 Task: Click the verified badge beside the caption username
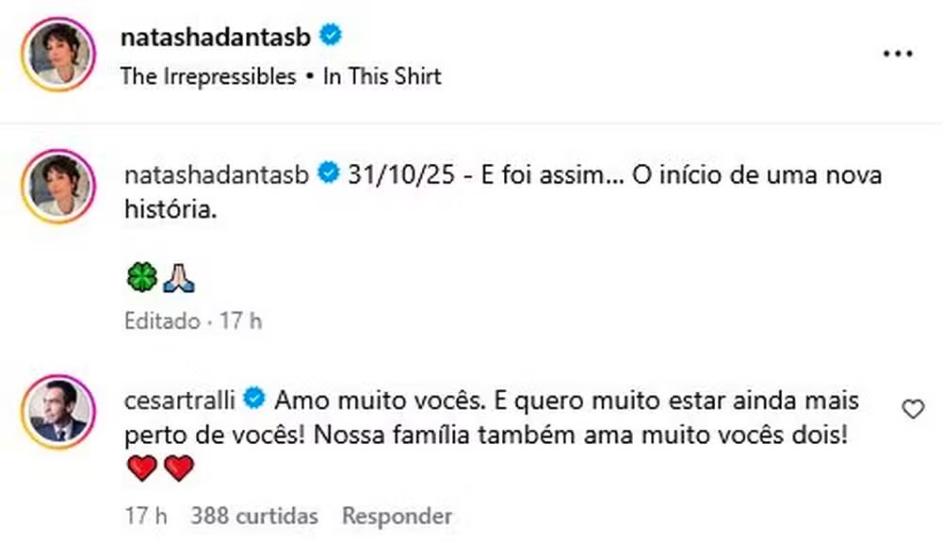329,173
